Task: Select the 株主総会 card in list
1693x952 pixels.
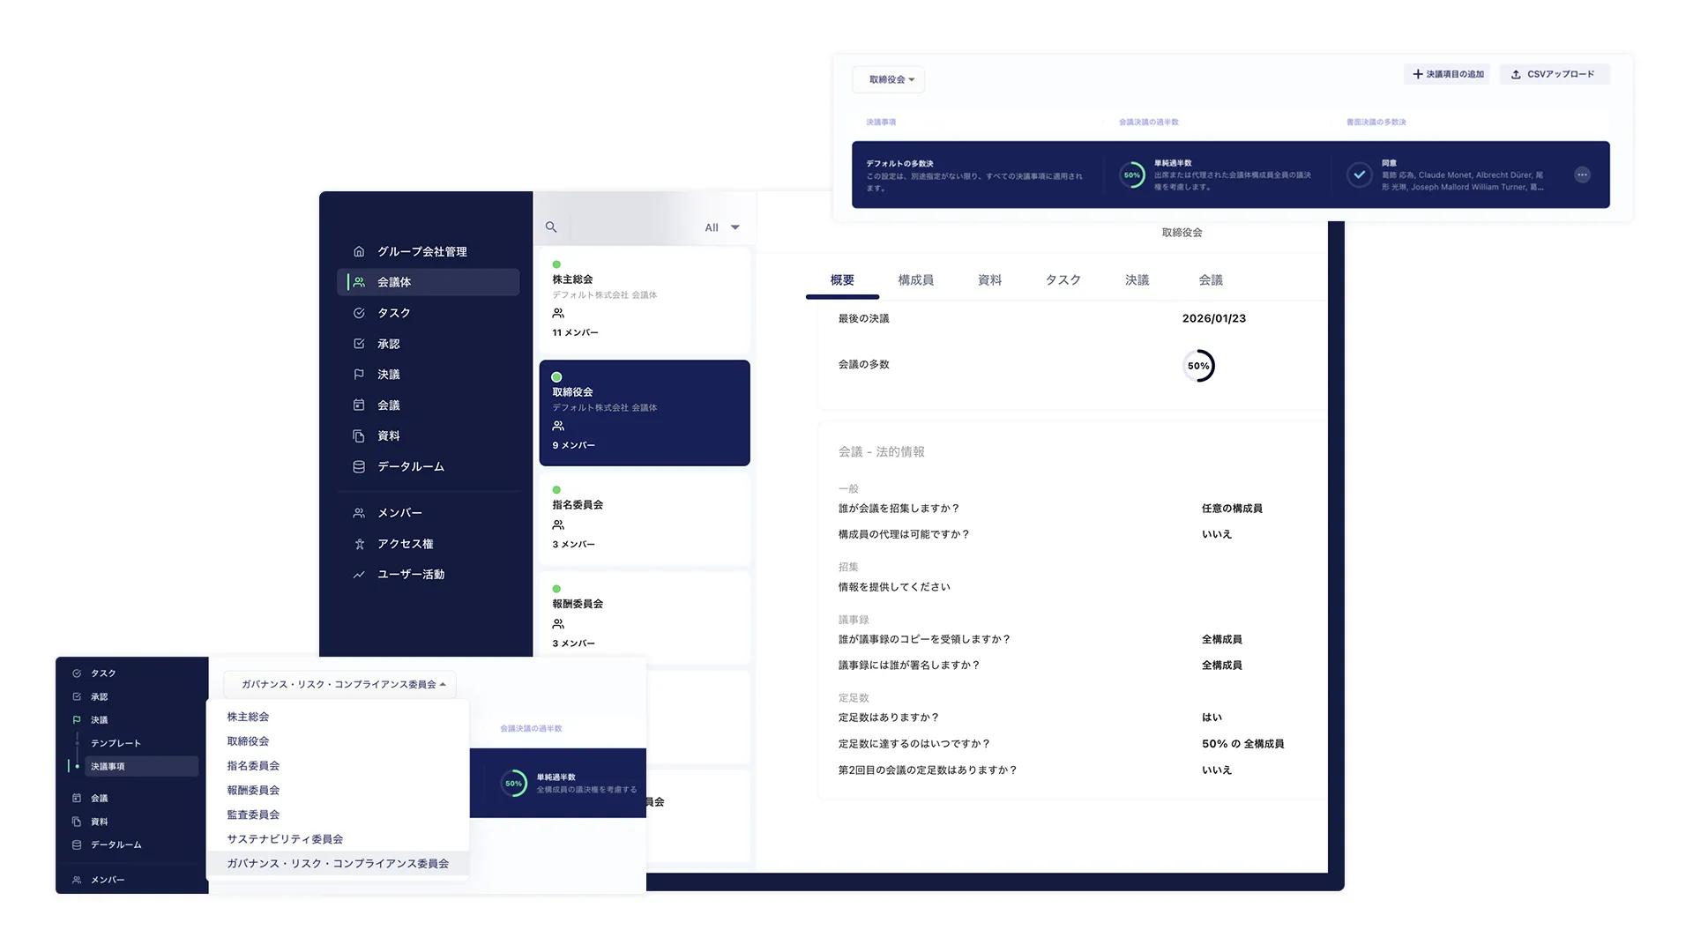Action: pyautogui.click(x=644, y=300)
